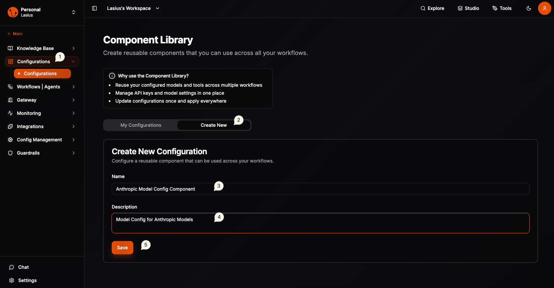Switch to My Configurations tab
The image size is (554, 288).
coord(141,125)
